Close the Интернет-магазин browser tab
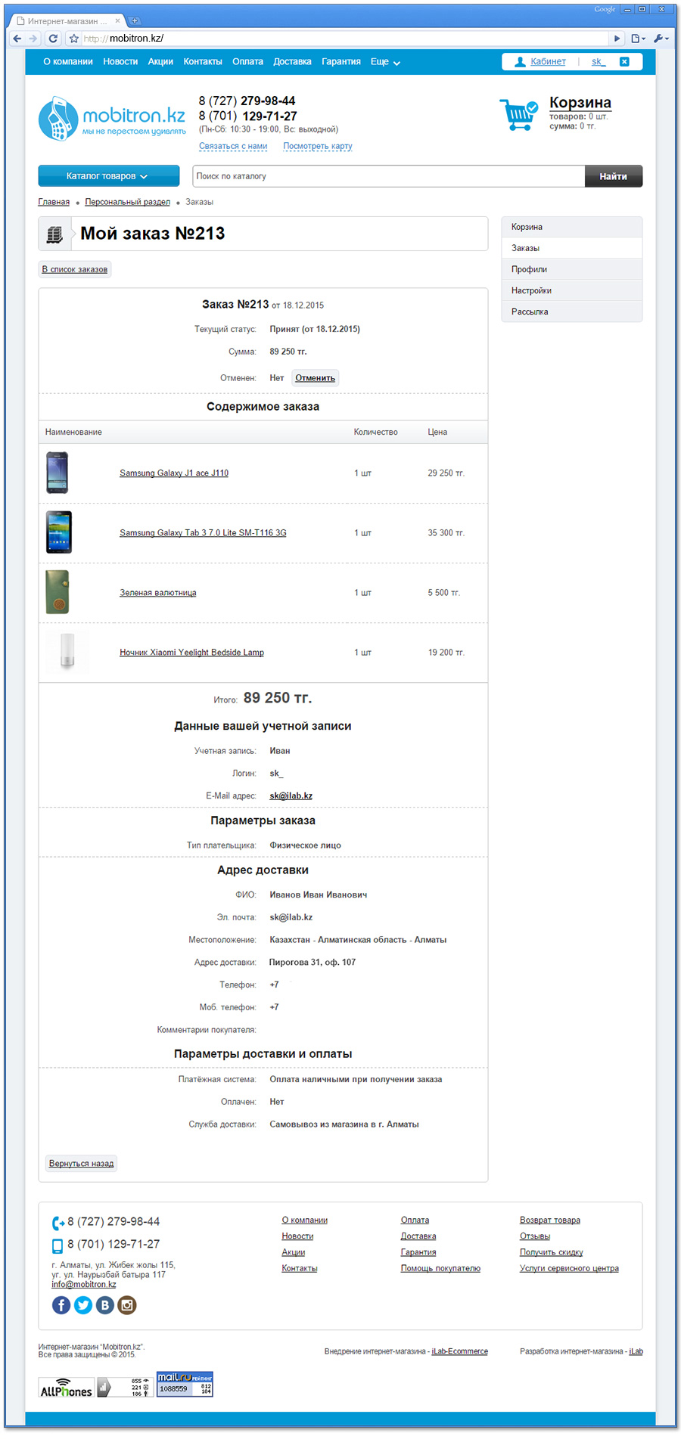 117,21
